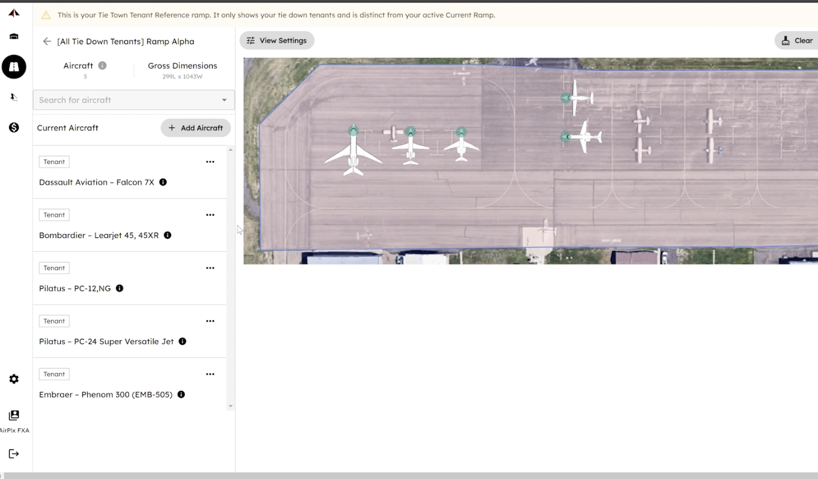This screenshot has height=479, width=818.
Task: Click the AirPlx logo icon
Action: click(x=14, y=12)
